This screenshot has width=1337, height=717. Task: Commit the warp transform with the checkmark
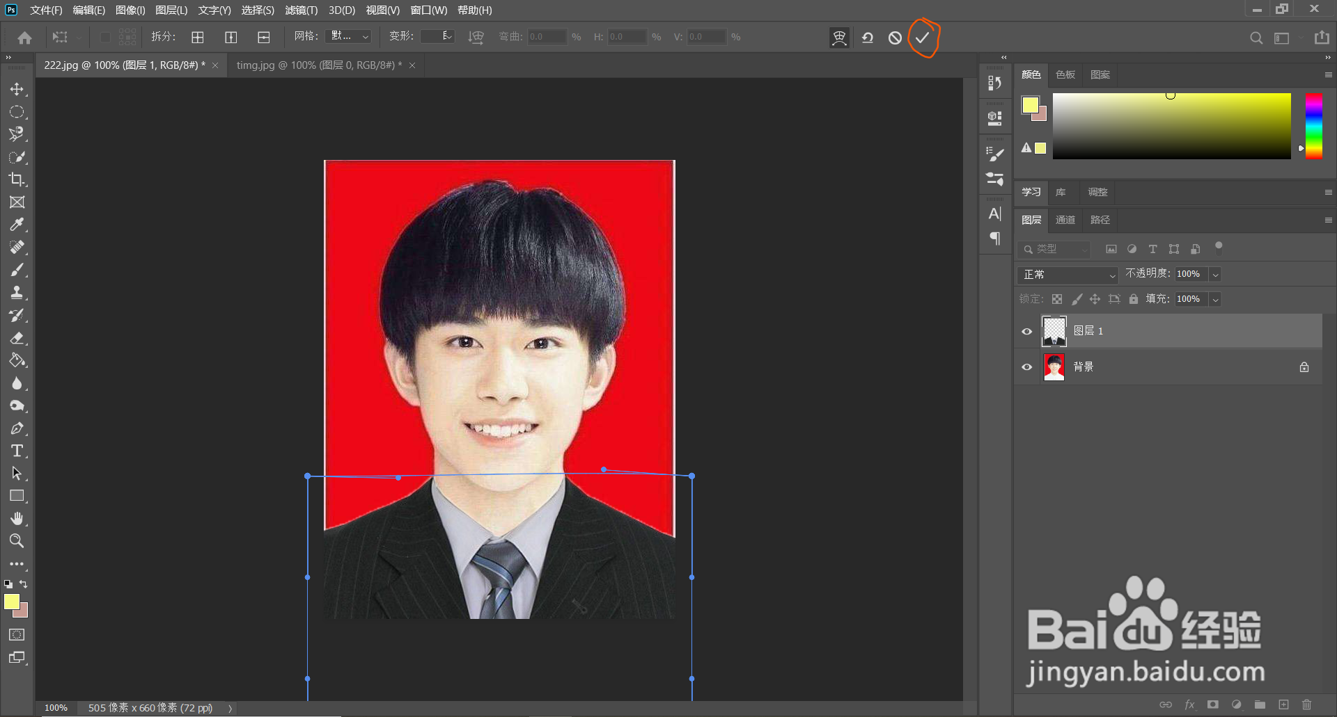922,38
